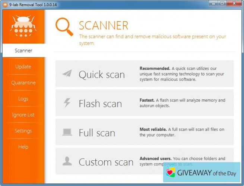Viewport: 244px width, 186px height.
Task: View the Logs section
Action: point(23,99)
